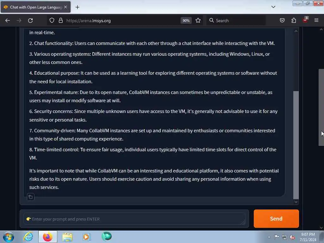Viewport: 324px width, 243px height.
Task: Launch Internet Explorer from the taskbar
Action: 28,237
